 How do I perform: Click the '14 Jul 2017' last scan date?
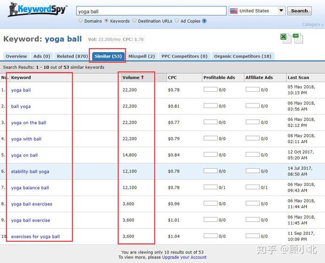300,168
